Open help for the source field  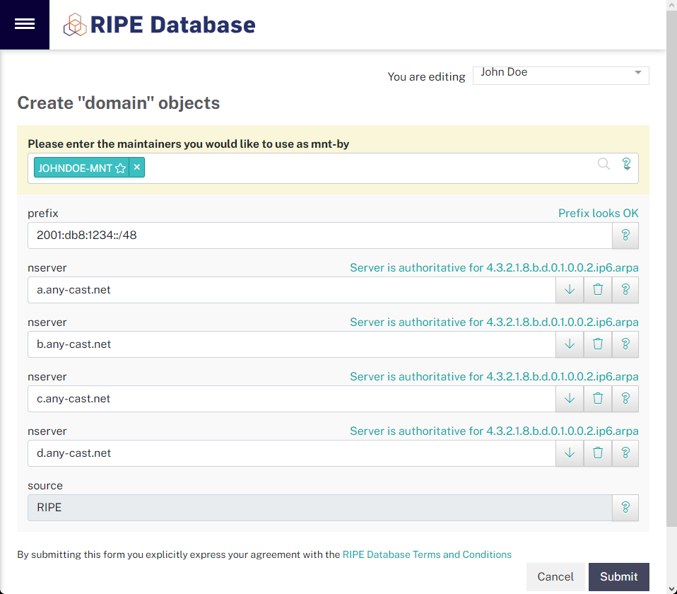(x=625, y=508)
